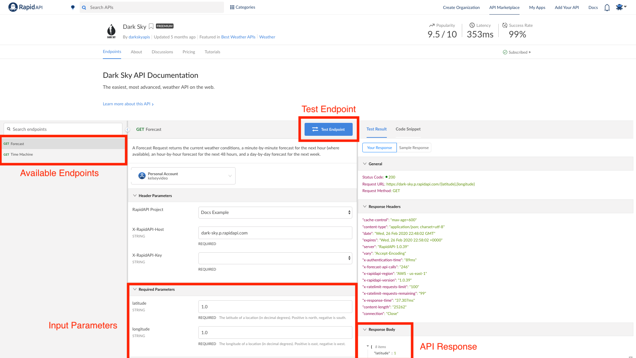636x358 pixels.
Task: Open the About tab
Action: pos(136,52)
